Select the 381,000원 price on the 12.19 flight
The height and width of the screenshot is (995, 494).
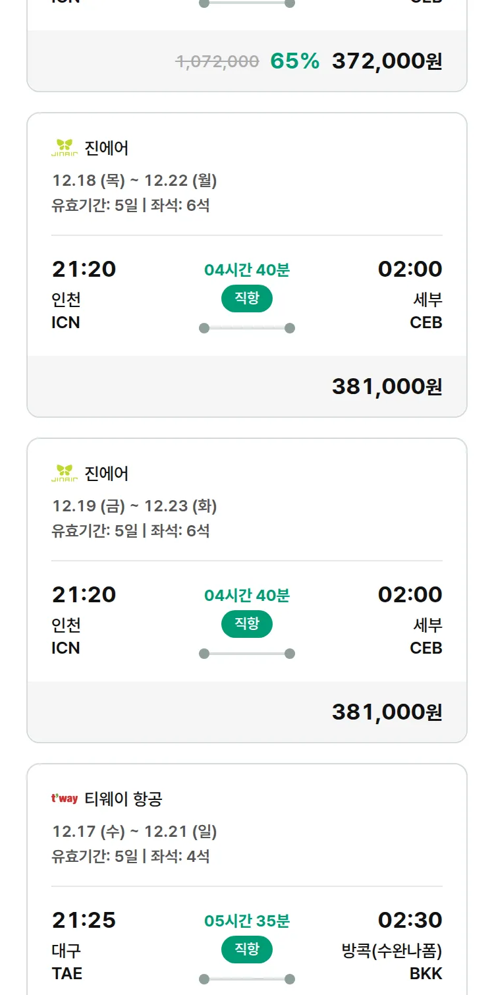tap(387, 712)
